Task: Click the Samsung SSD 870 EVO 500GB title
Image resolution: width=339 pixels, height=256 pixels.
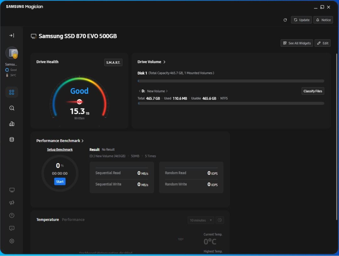Action: (x=78, y=36)
